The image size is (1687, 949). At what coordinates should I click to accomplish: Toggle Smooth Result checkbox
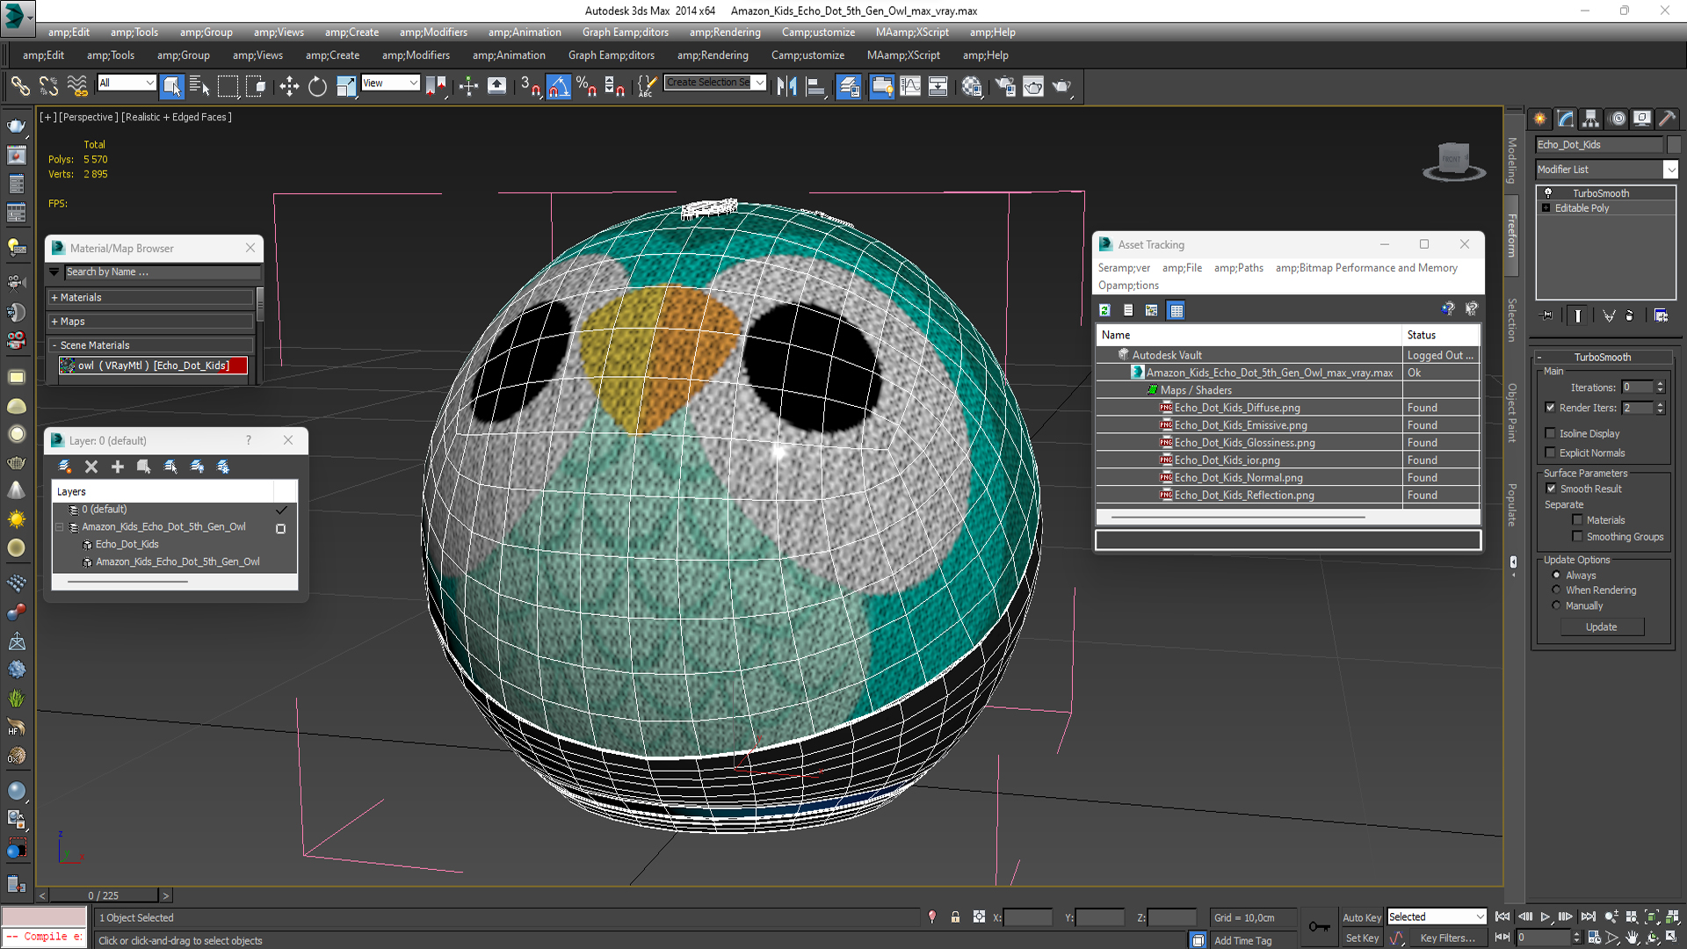1551,489
